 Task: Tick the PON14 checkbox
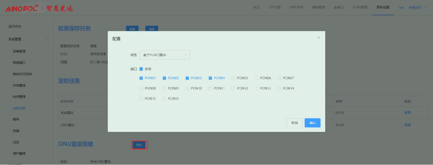[x=279, y=89]
